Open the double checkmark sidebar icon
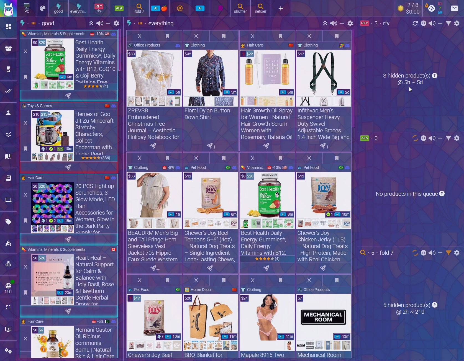Viewport: 464px width, 361px height. coord(8,91)
